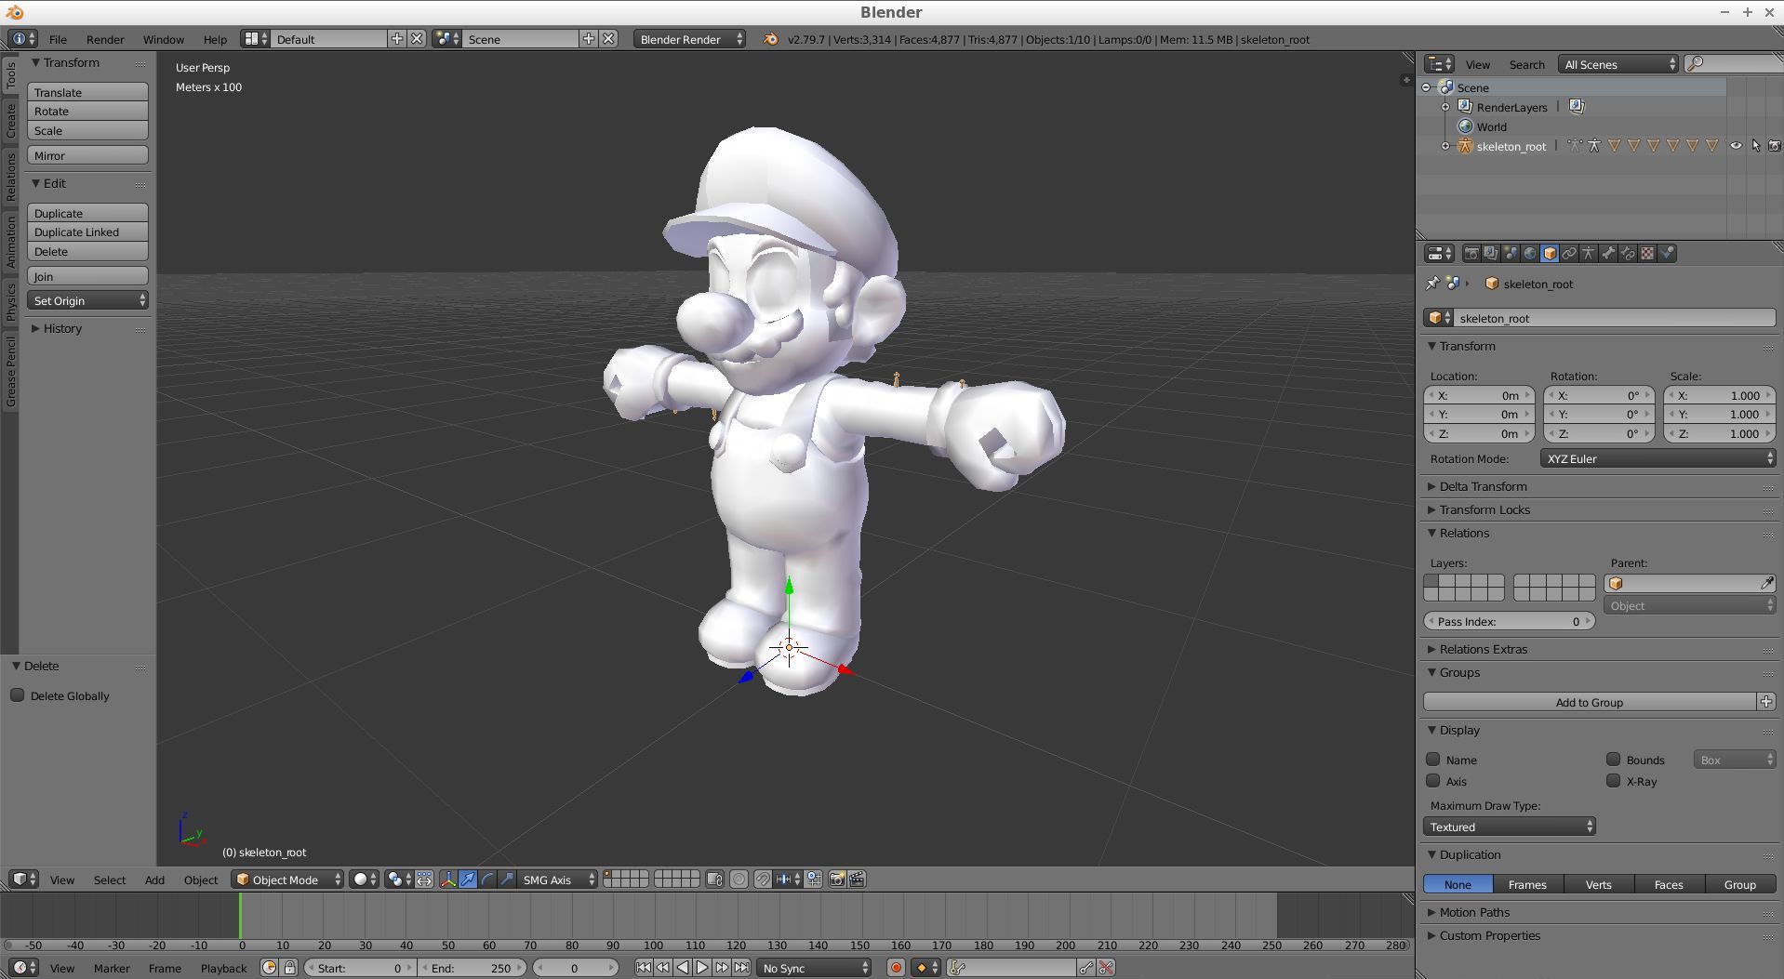1784x979 pixels.
Task: Enable the Name display checkbox
Action: tap(1433, 760)
